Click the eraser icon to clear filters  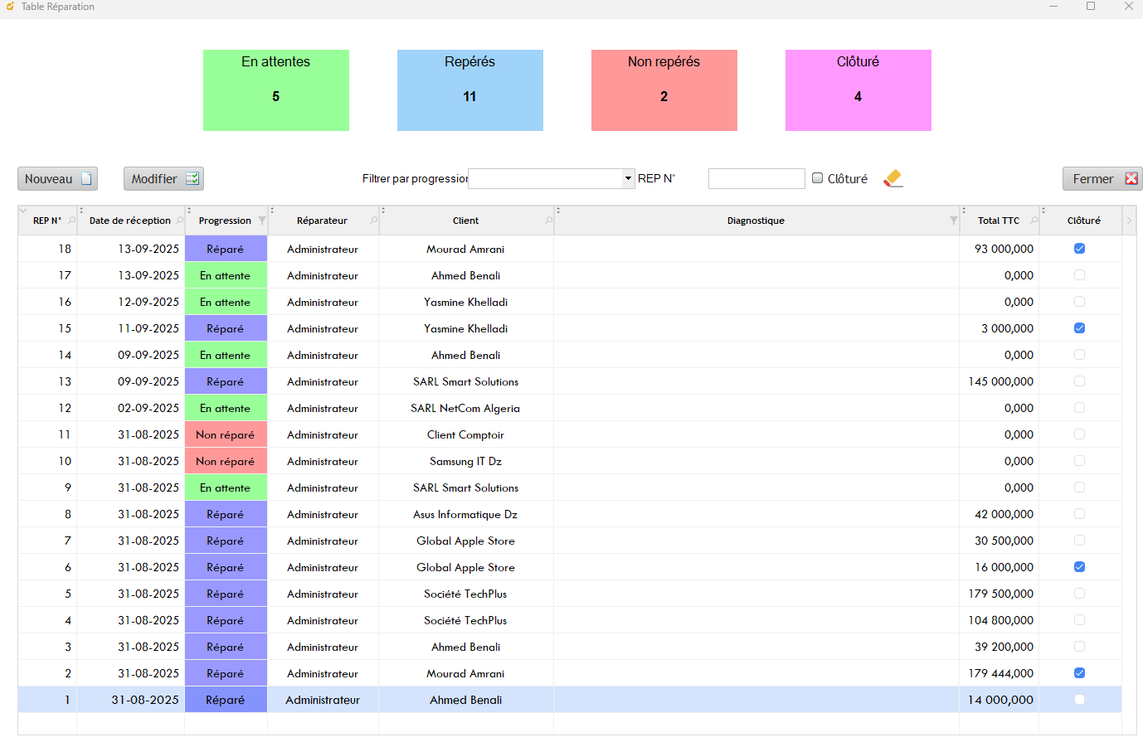click(x=893, y=178)
